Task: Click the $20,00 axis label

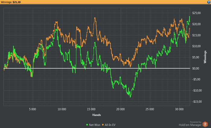Action: tap(196, 24)
